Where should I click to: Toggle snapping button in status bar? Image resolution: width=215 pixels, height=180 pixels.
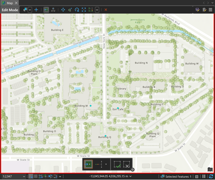coord(31,176)
